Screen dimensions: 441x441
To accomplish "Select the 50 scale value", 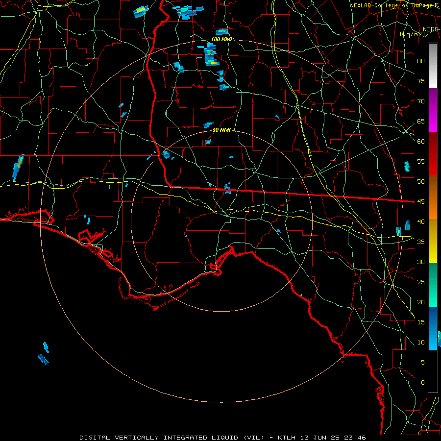I will click(x=421, y=181).
